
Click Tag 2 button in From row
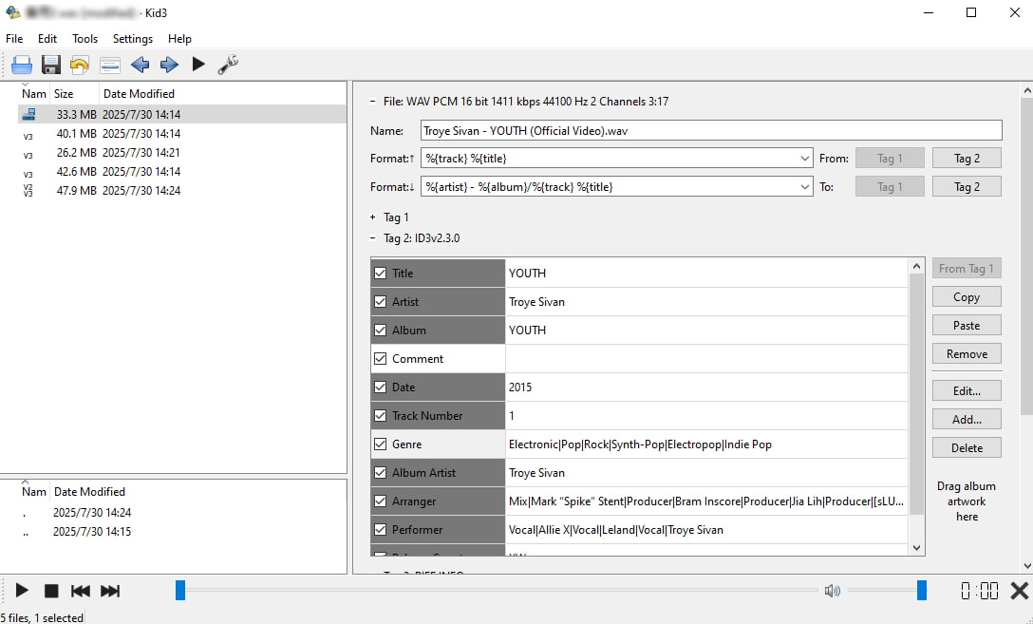tap(967, 159)
